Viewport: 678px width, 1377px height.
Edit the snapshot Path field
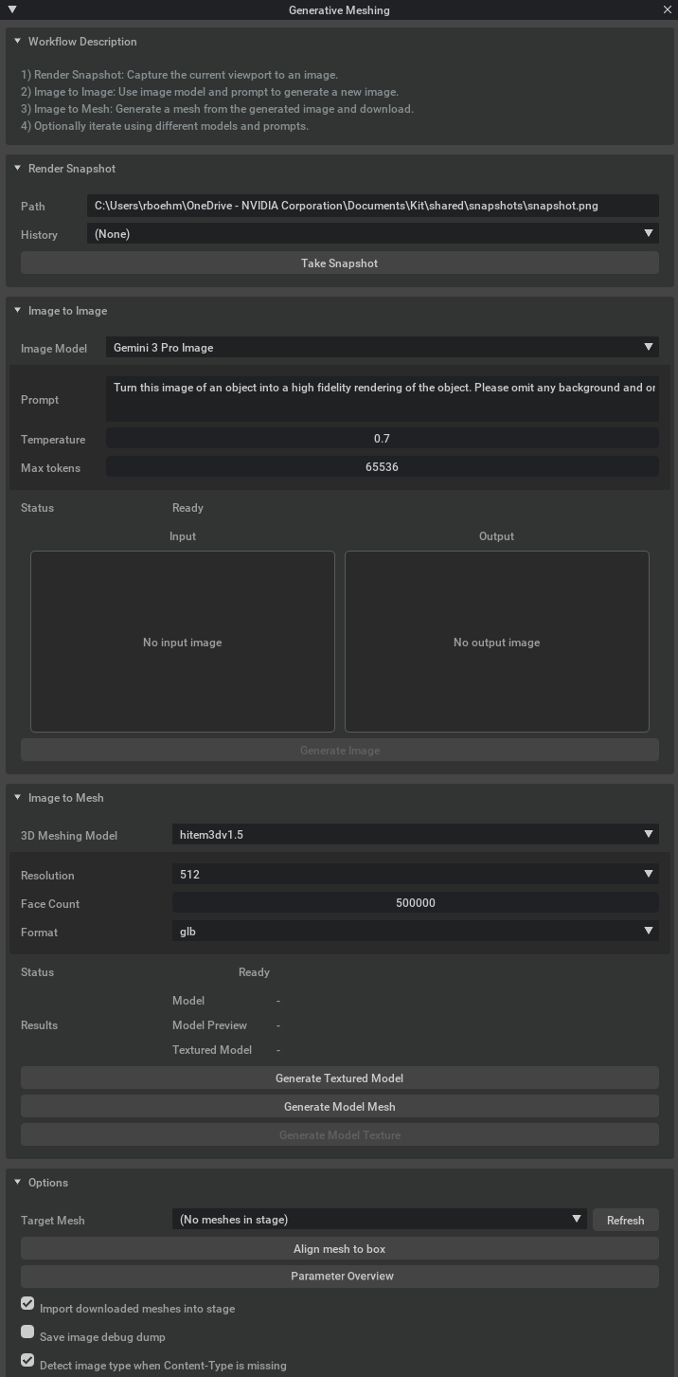click(x=372, y=206)
